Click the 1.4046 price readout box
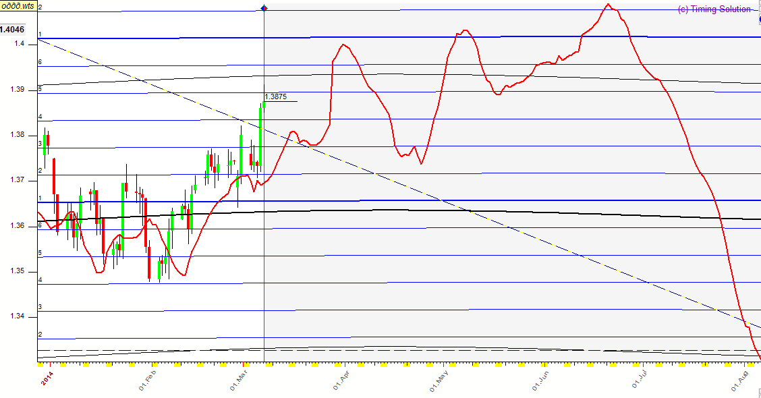Image resolution: width=761 pixels, height=398 pixels. click(x=13, y=29)
